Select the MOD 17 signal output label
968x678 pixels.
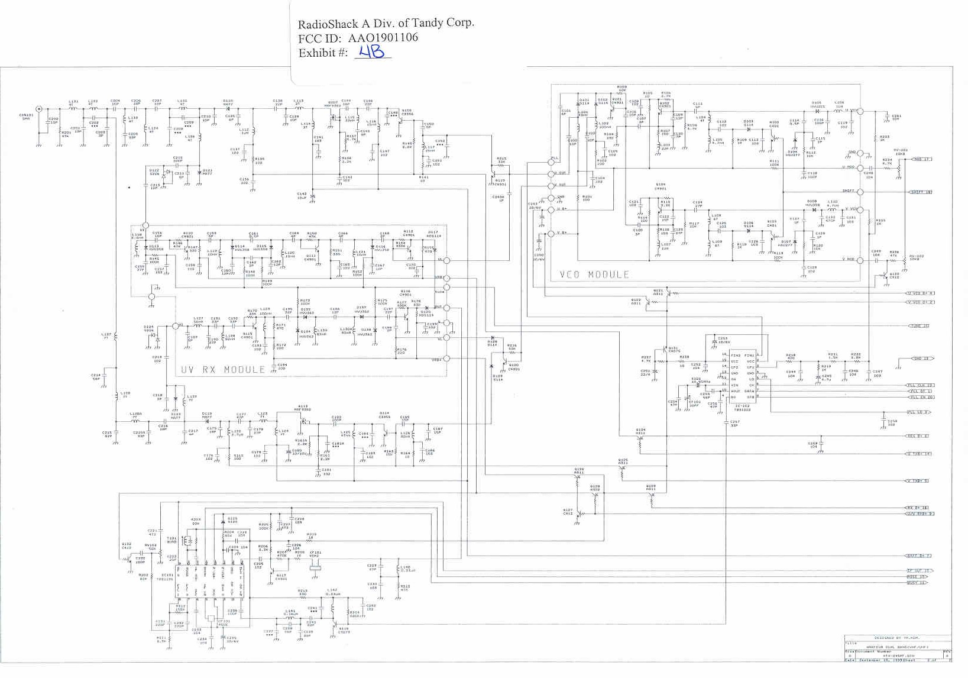click(x=921, y=159)
